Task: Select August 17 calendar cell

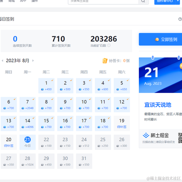Action: click(x=84, y=123)
